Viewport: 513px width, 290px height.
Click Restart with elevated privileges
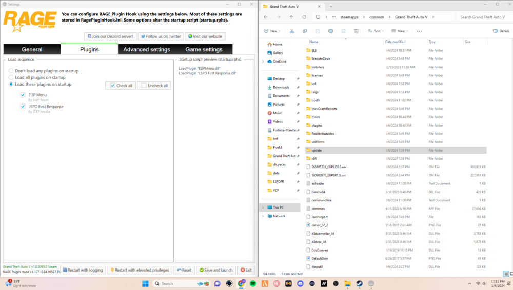140,270
